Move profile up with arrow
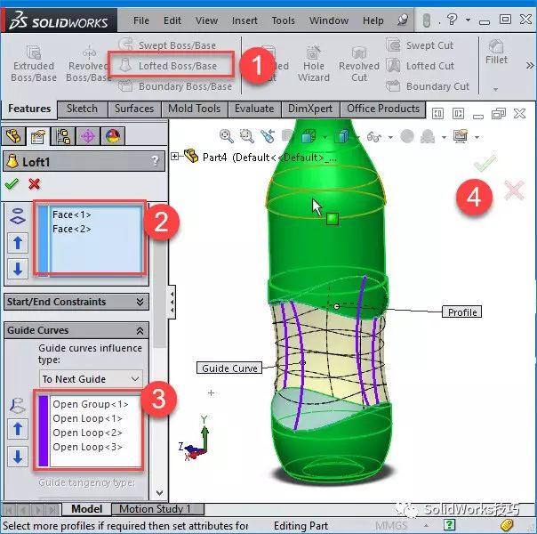 pos(18,243)
